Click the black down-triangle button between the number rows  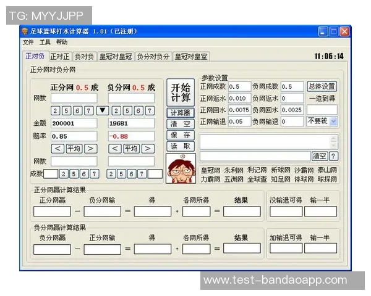tap(103, 110)
